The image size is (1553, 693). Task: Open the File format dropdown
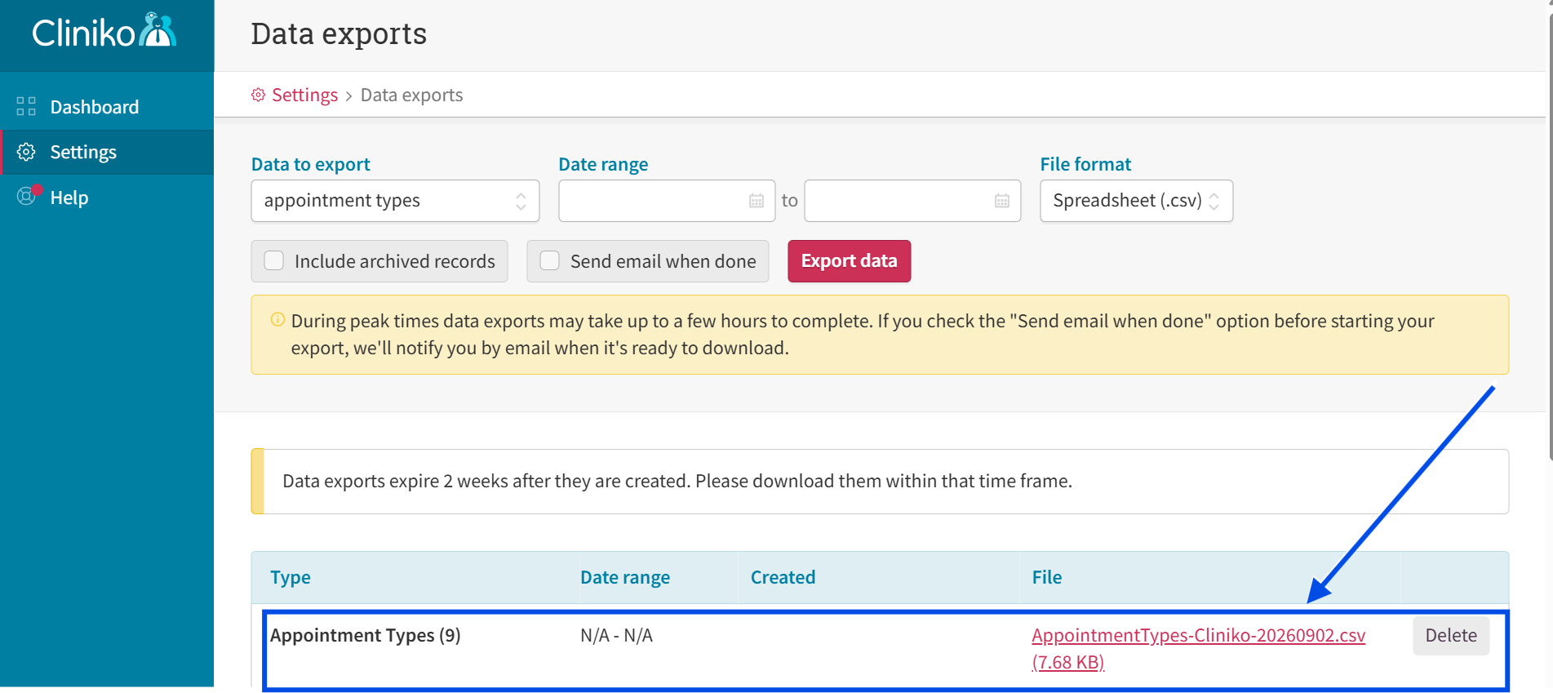[1136, 201]
